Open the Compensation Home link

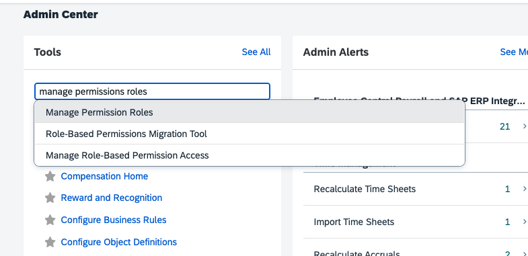point(104,176)
